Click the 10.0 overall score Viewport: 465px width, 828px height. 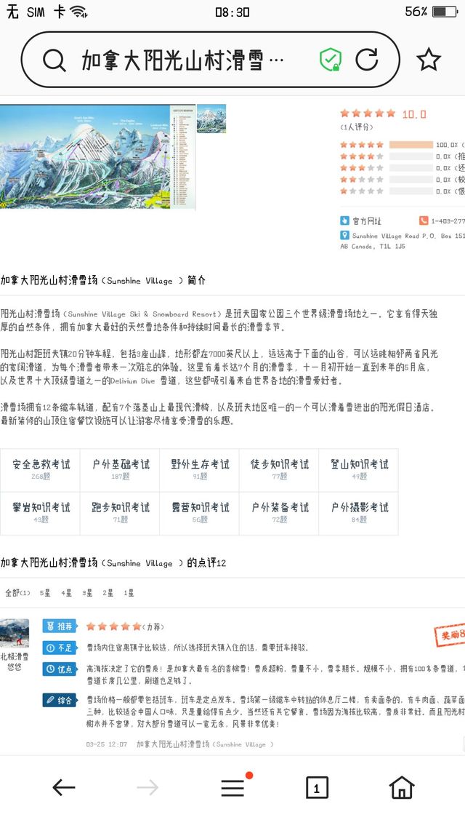tap(414, 114)
